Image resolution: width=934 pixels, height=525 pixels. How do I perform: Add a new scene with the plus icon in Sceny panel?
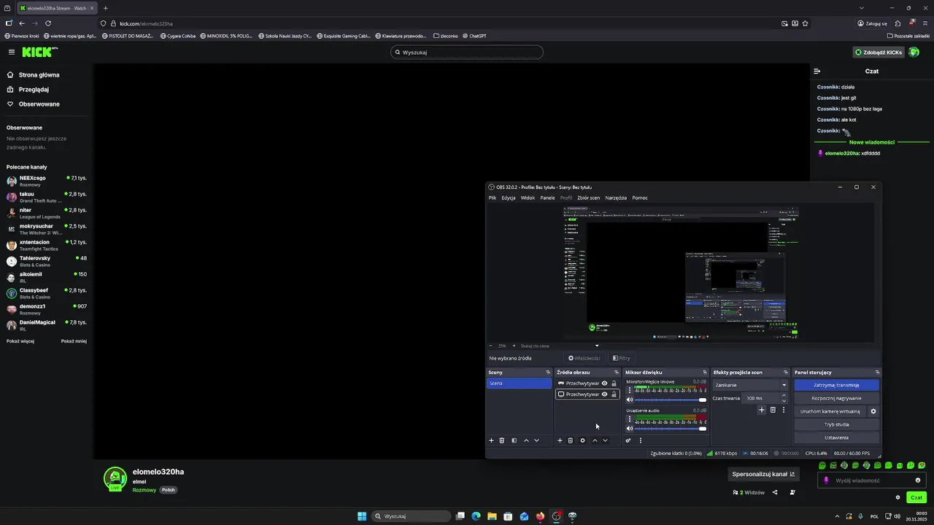[491, 440]
